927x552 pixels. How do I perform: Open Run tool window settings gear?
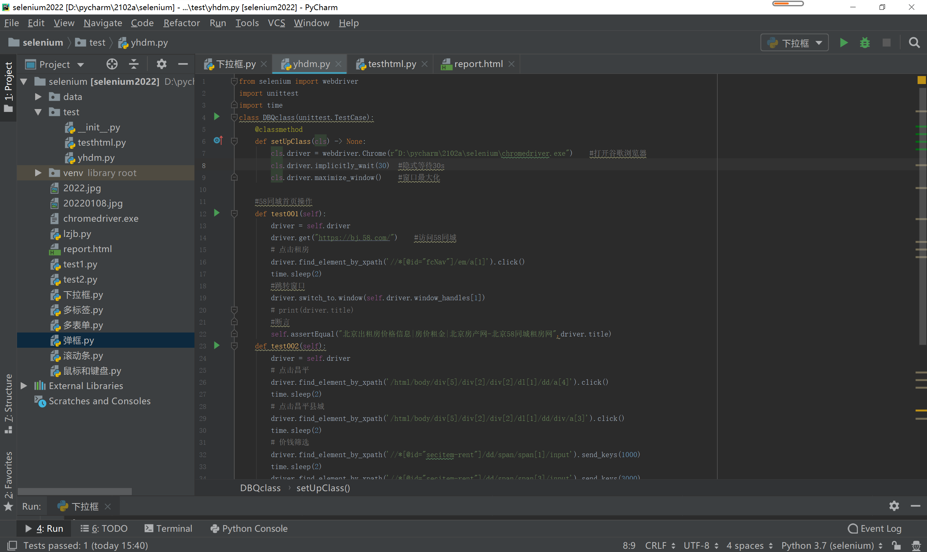pos(894,506)
